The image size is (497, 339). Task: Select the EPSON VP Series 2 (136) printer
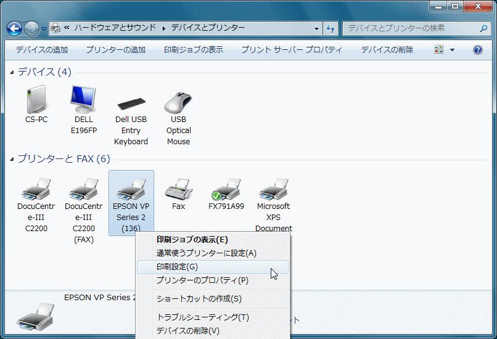coord(131,203)
